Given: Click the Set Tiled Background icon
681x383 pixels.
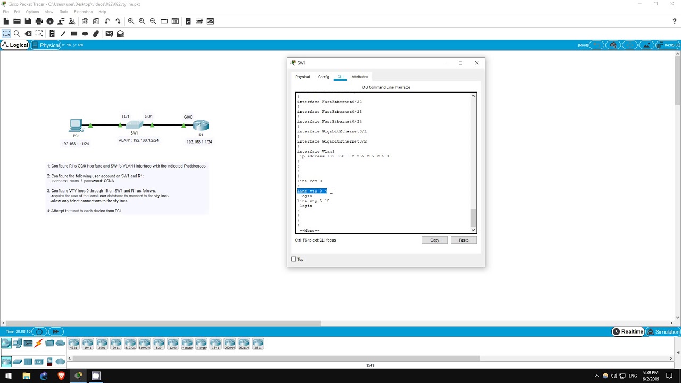Looking at the screenshot, I should (x=646, y=45).
